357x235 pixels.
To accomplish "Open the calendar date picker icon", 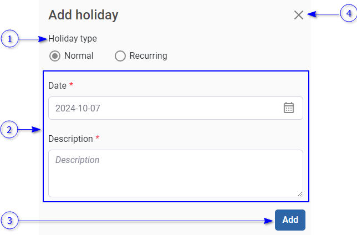I will pos(289,108).
